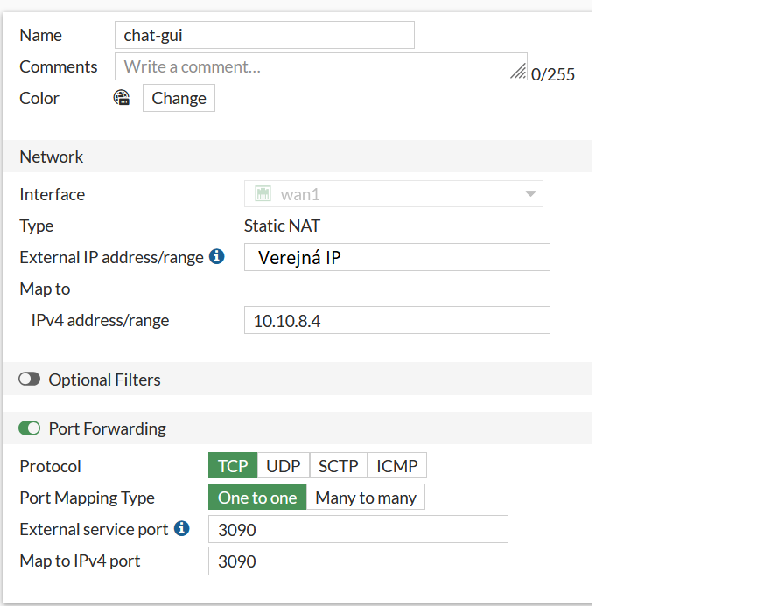Select UDP protocol
The height and width of the screenshot is (606, 771).
[283, 466]
